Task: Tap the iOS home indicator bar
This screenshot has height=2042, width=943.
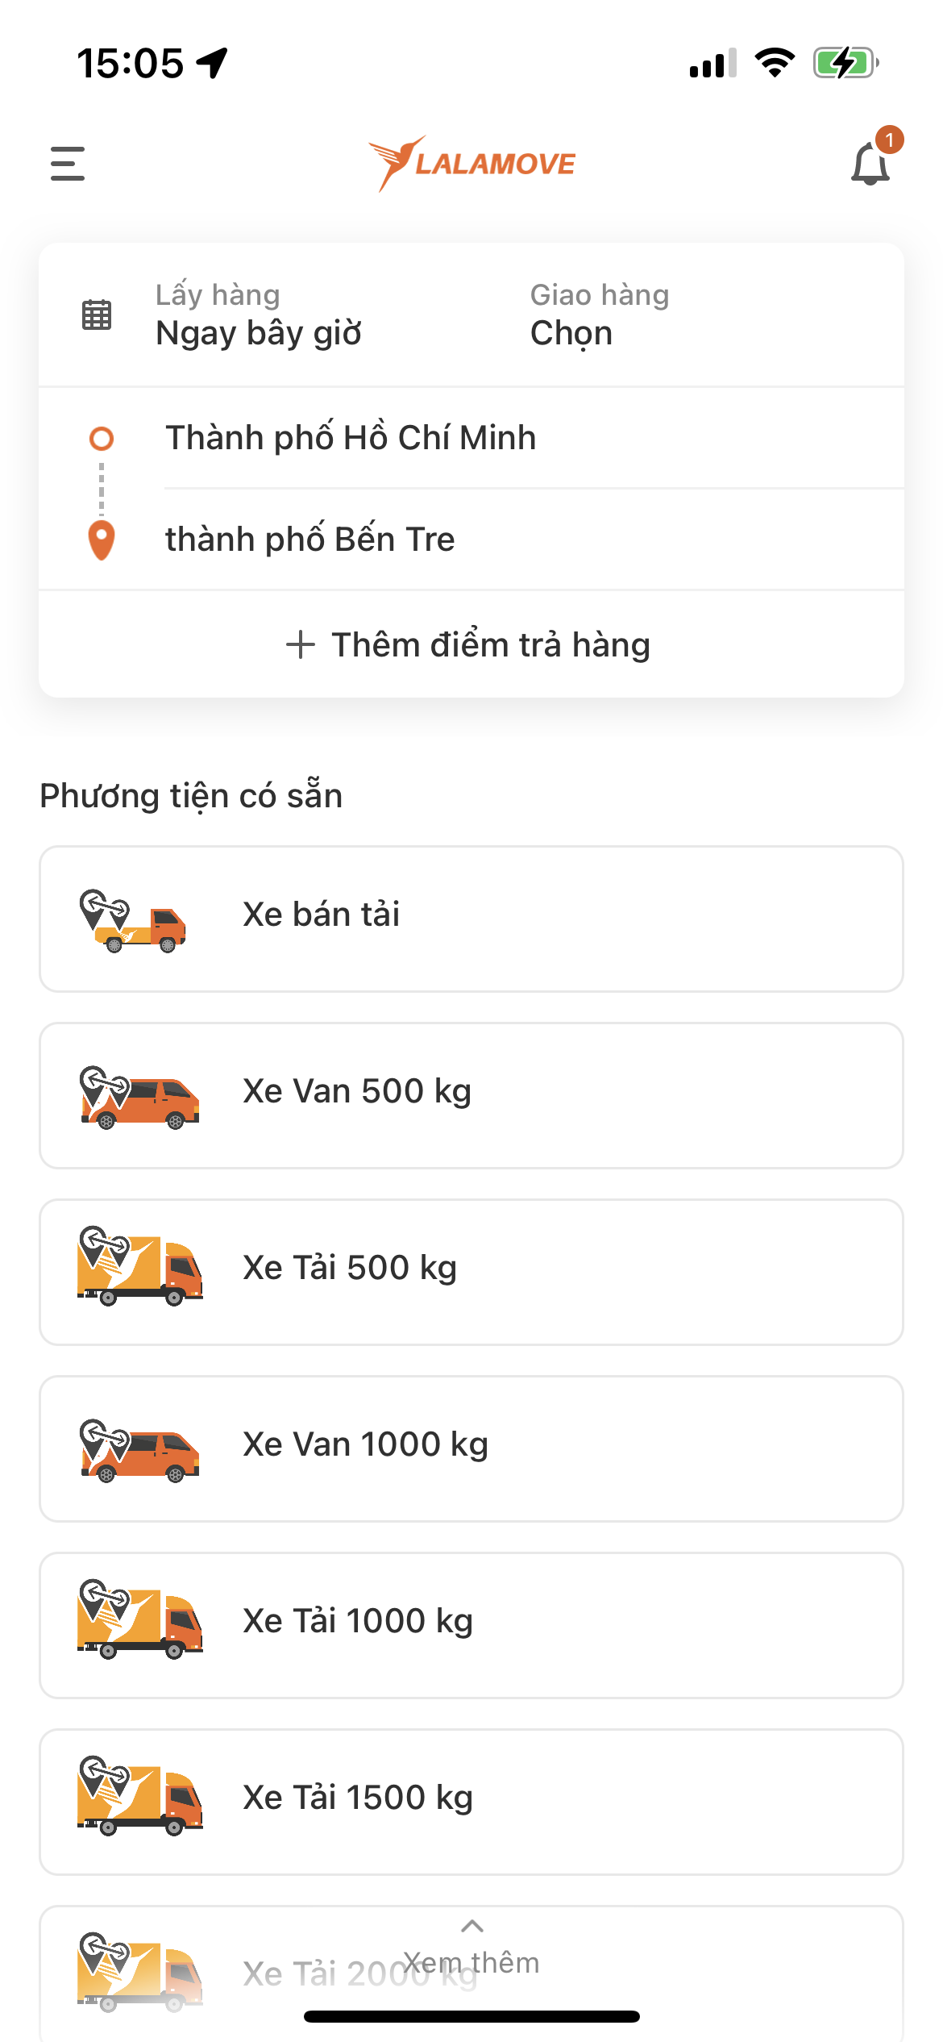Action: click(x=471, y=2017)
